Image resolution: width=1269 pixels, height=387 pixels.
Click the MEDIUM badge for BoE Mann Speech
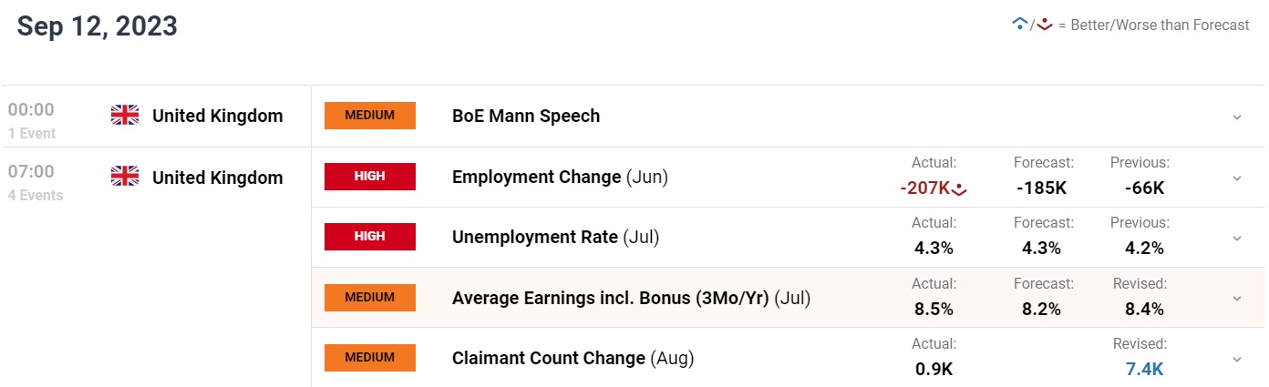370,116
